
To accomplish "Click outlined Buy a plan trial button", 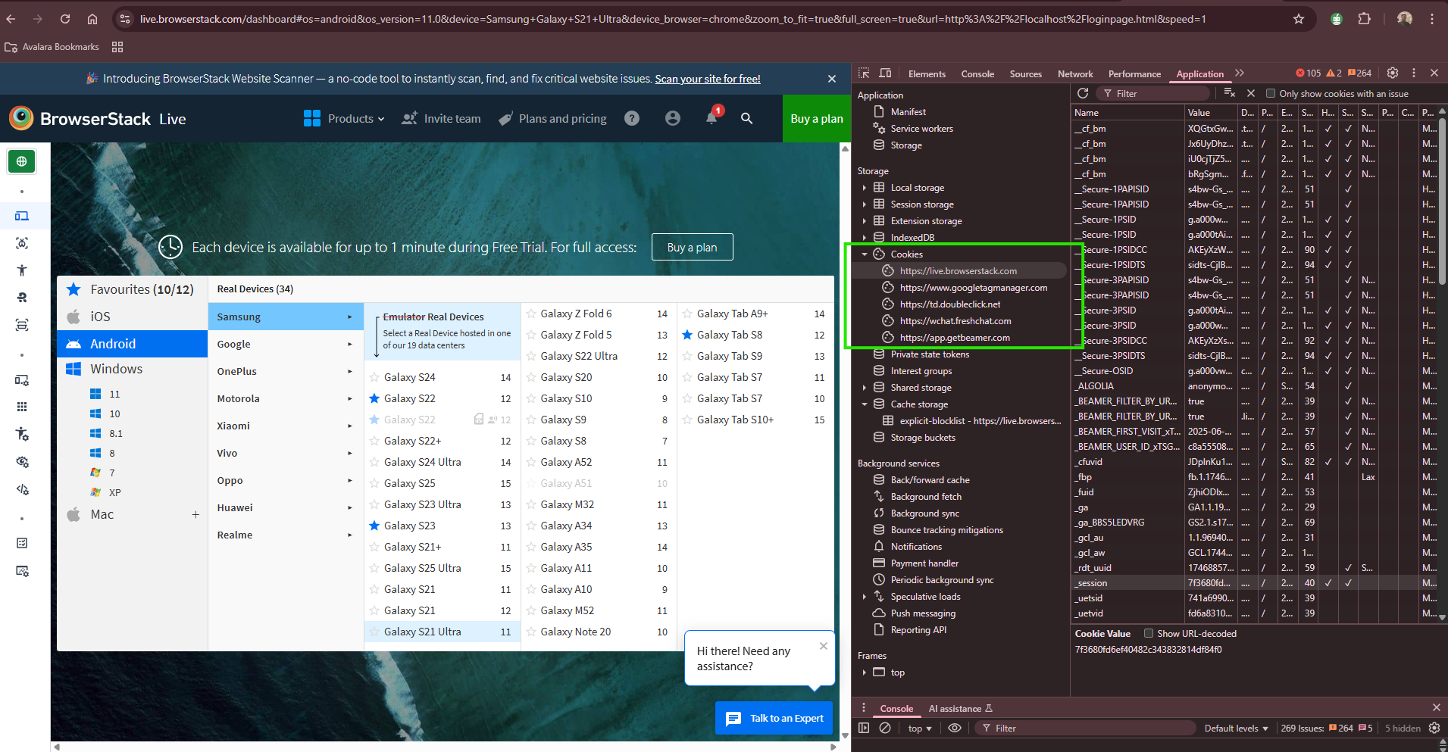I will pos(692,247).
